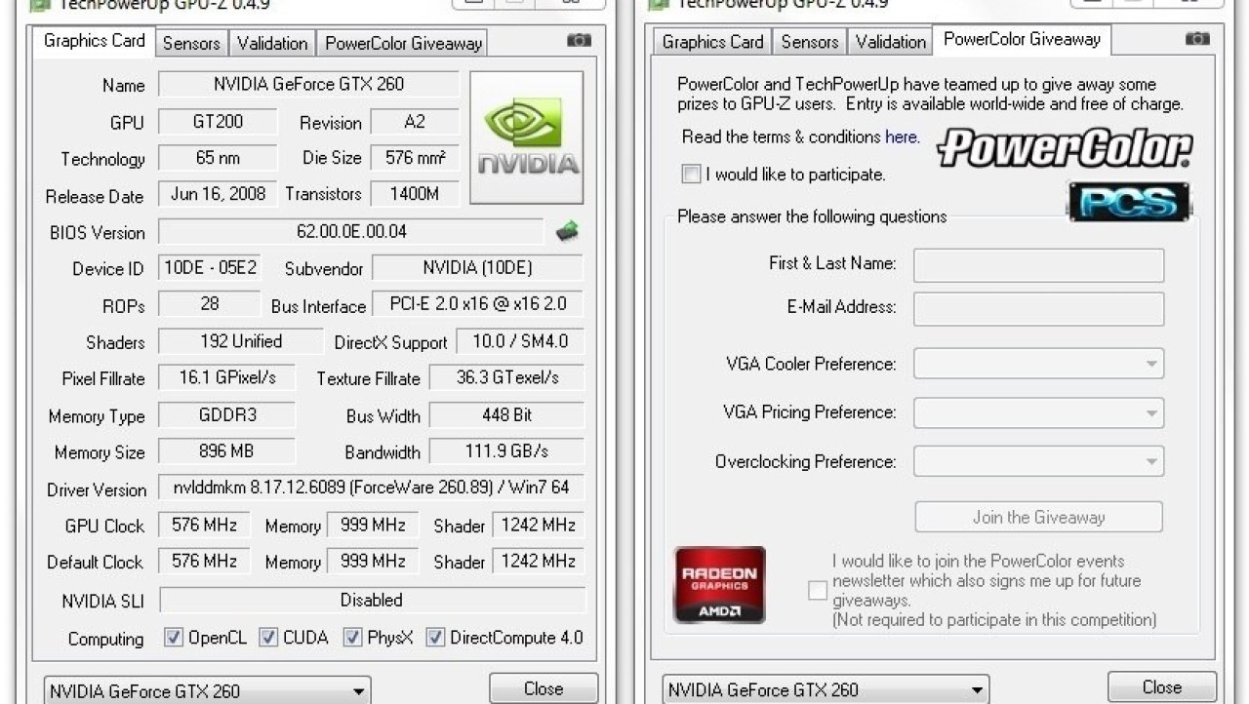Image resolution: width=1249 pixels, height=704 pixels.
Task: Click the Technology value '65 nm'
Action: pos(218,158)
